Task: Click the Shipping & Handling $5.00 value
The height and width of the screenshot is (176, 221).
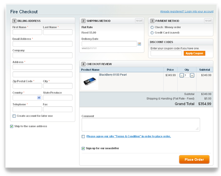Action: click(x=208, y=98)
